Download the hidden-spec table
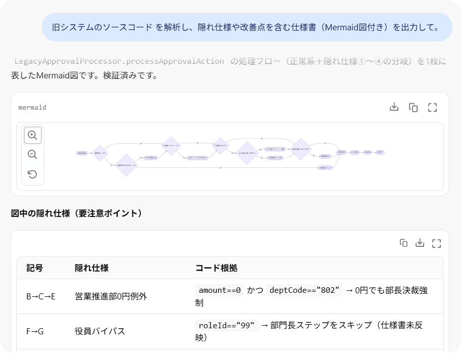Image resolution: width=461 pixels, height=353 pixels. tap(420, 243)
